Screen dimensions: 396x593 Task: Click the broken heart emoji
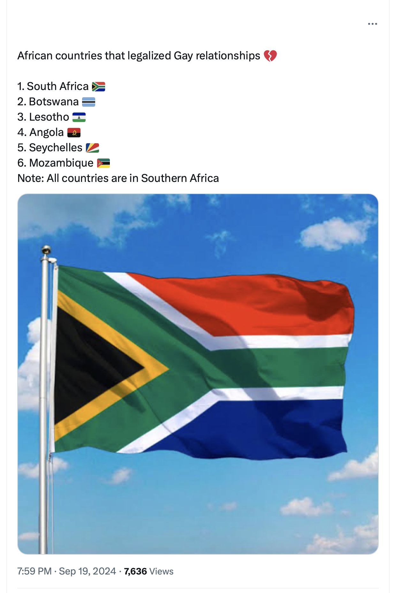270,56
